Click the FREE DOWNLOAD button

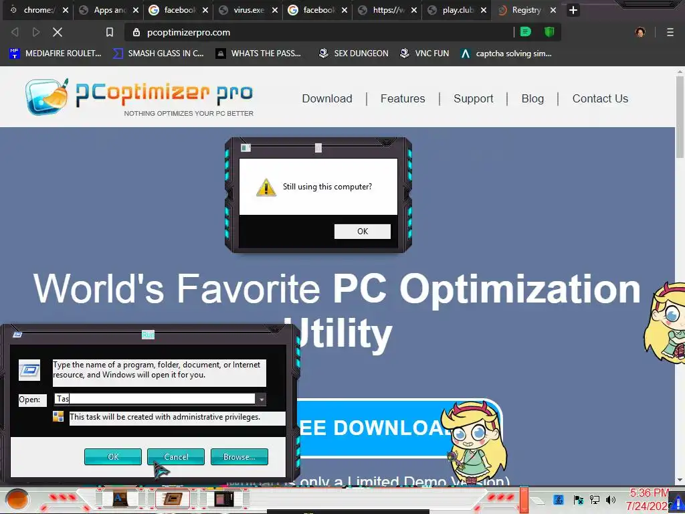click(x=399, y=428)
